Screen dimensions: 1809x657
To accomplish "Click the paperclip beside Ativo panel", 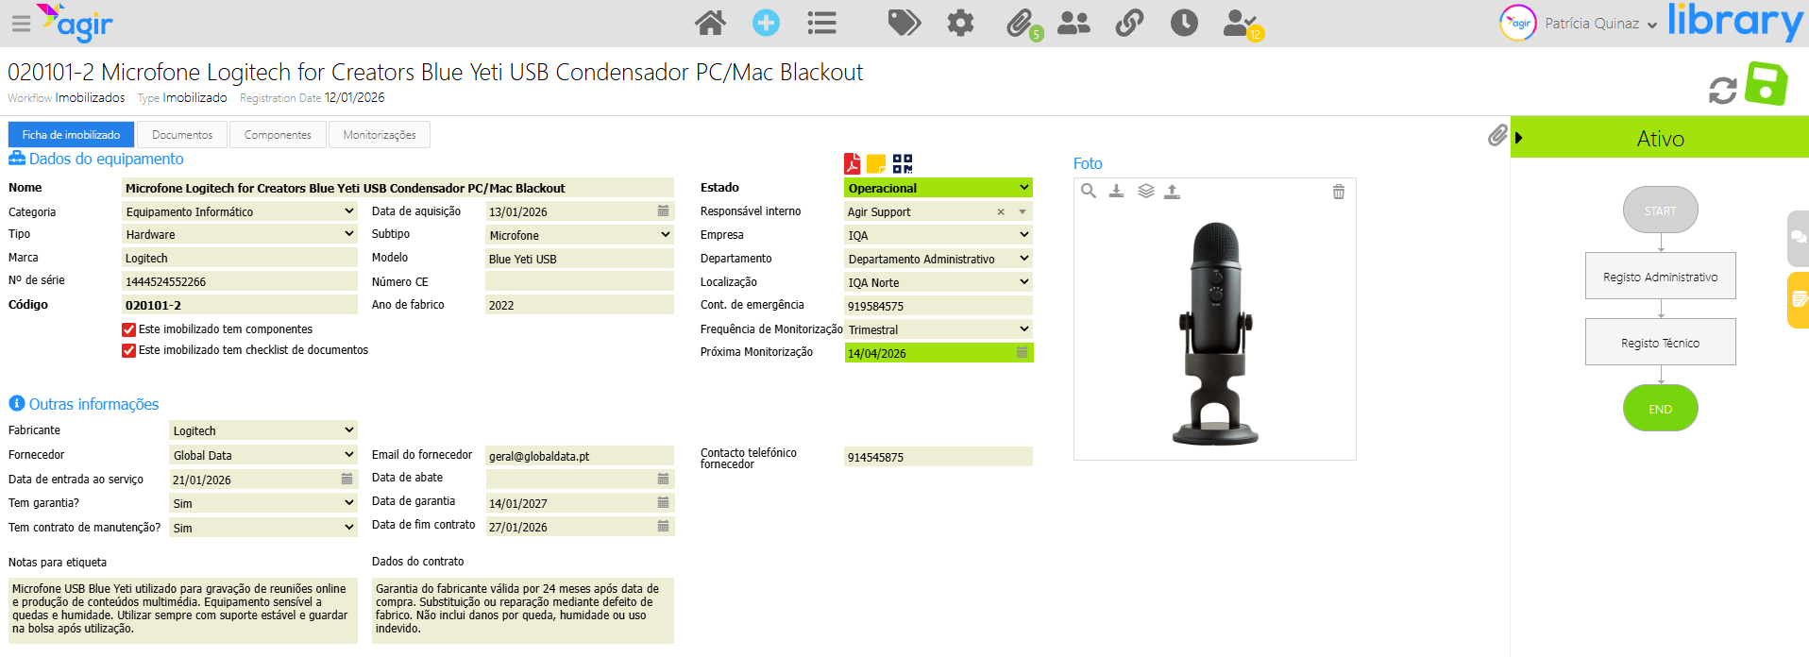I will [1497, 136].
